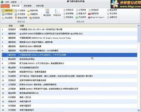Click the 今日报告 today's reports icon
This screenshot has width=141, height=112.
click(20, 10)
